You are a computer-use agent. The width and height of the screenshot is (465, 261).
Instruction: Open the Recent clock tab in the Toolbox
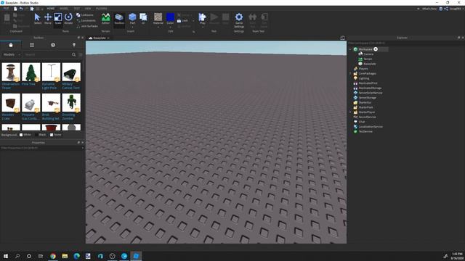pos(53,45)
